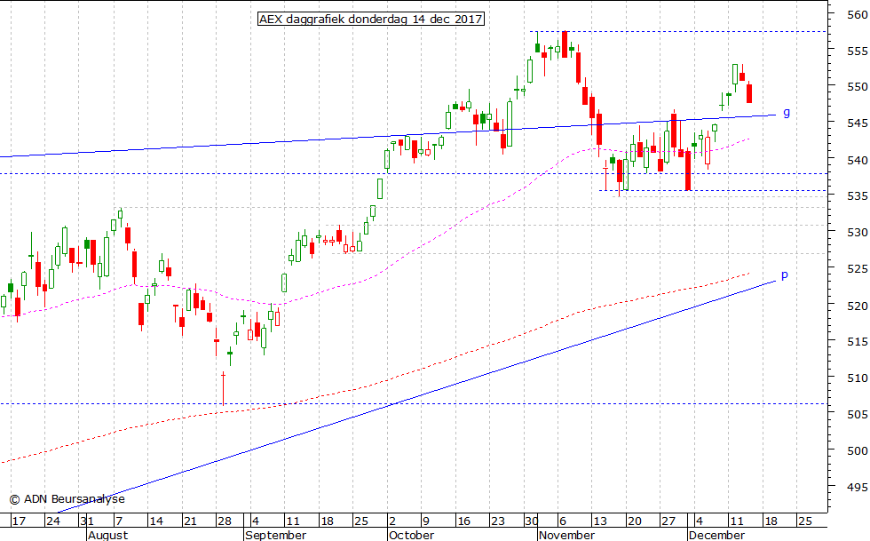The height and width of the screenshot is (541, 870).
Task: Select the December month label
Action: click(717, 535)
